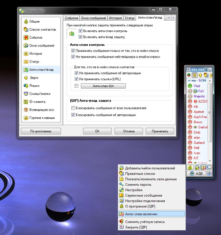Choose Показать/изменить свои данные menu item
This screenshot has height=235, width=221.
152,179
